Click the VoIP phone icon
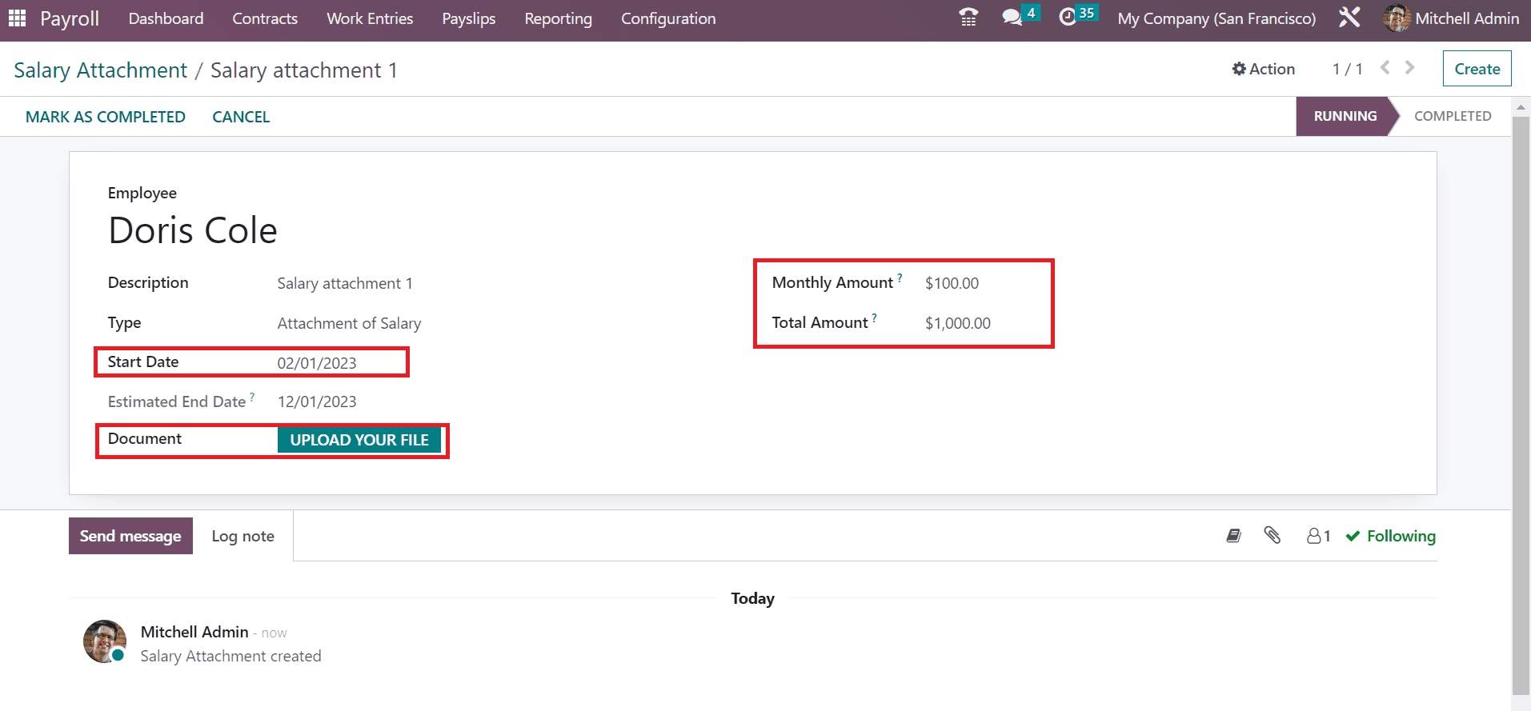The height and width of the screenshot is (711, 1531). [x=968, y=18]
